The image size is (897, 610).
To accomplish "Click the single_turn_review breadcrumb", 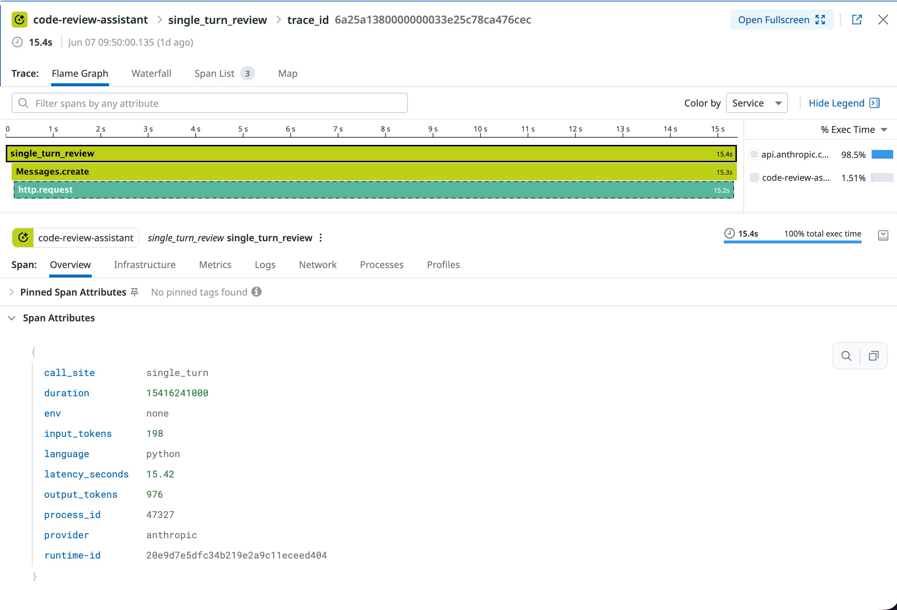I will [x=217, y=20].
